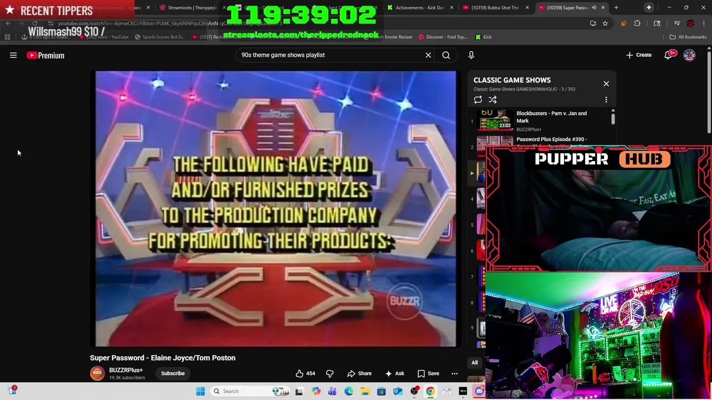Open playlist more options menu
712x400 pixels.
coord(606,100)
